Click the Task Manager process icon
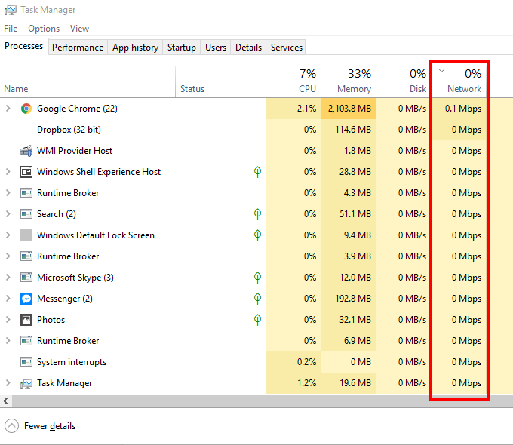 [x=26, y=383]
